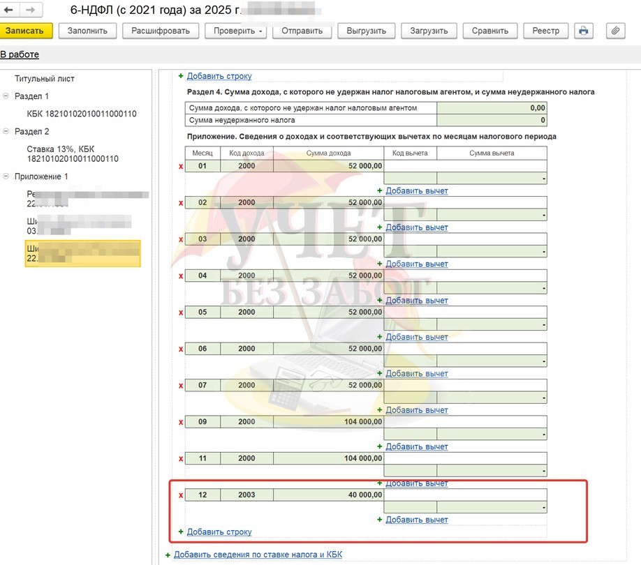Delete the month 09 row with red X
Screen dimensions: 641x565
(x=181, y=422)
